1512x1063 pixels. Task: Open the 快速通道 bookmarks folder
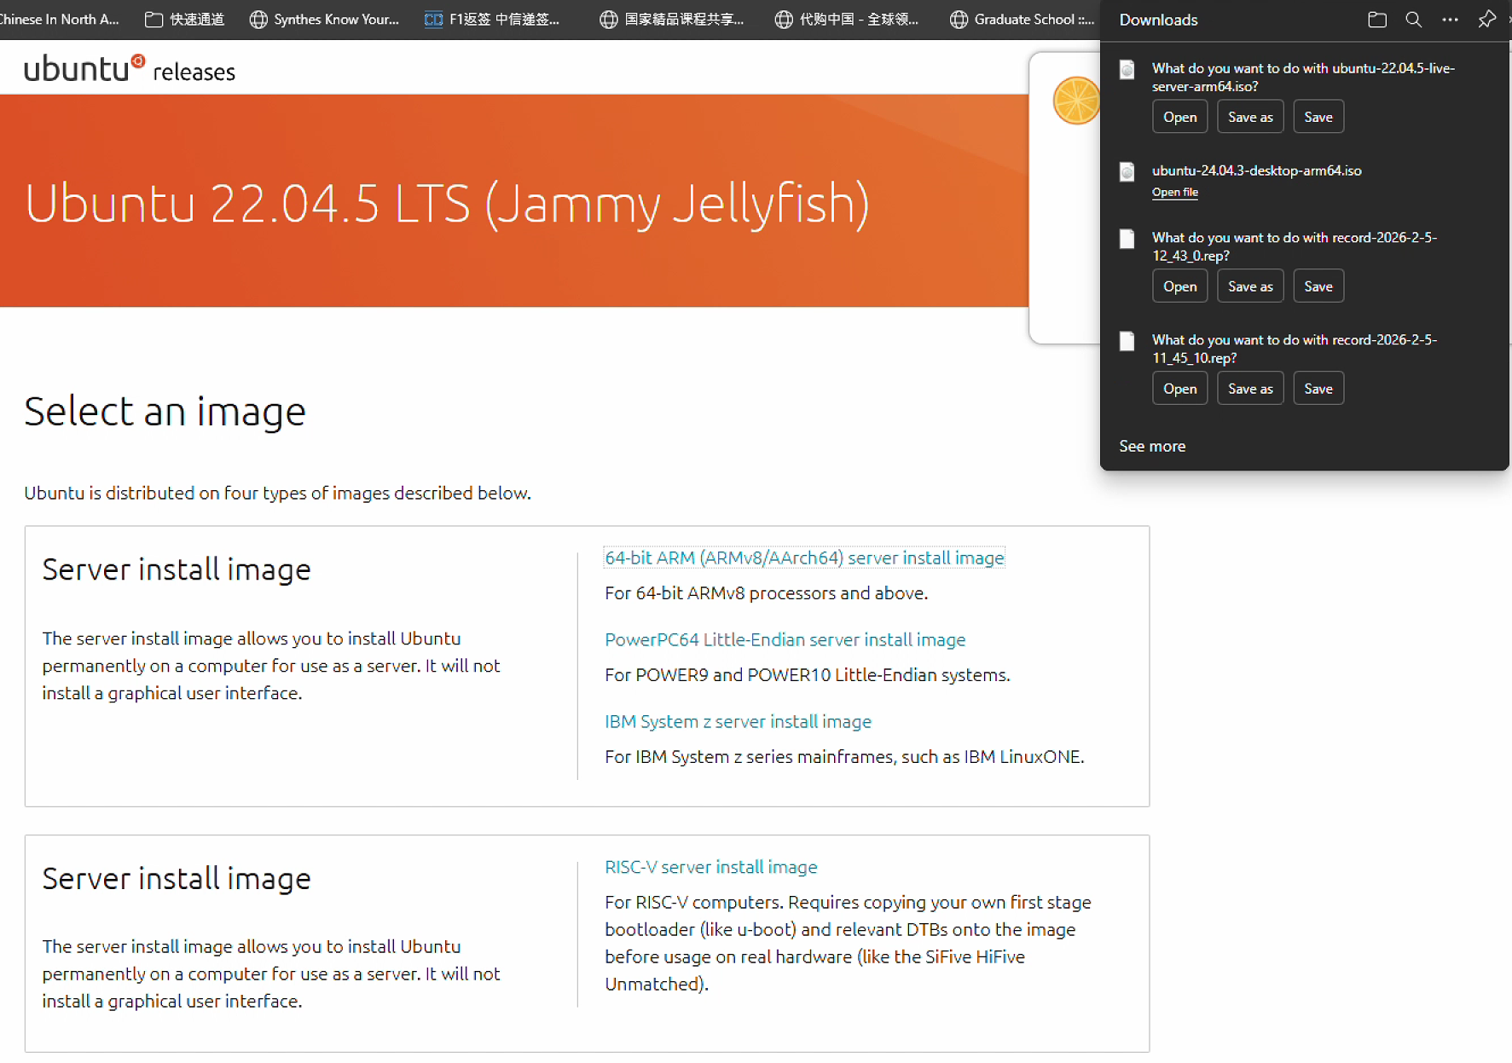point(185,19)
